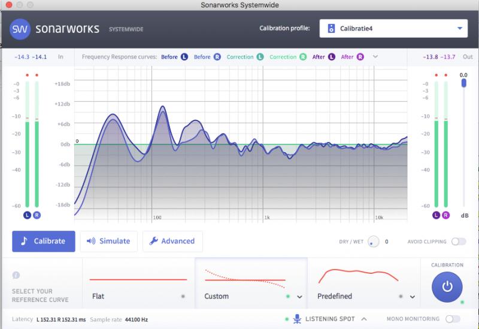Click the Sonarworks SW logo icon
Image resolution: width=479 pixels, height=329 pixels.
[x=20, y=29]
